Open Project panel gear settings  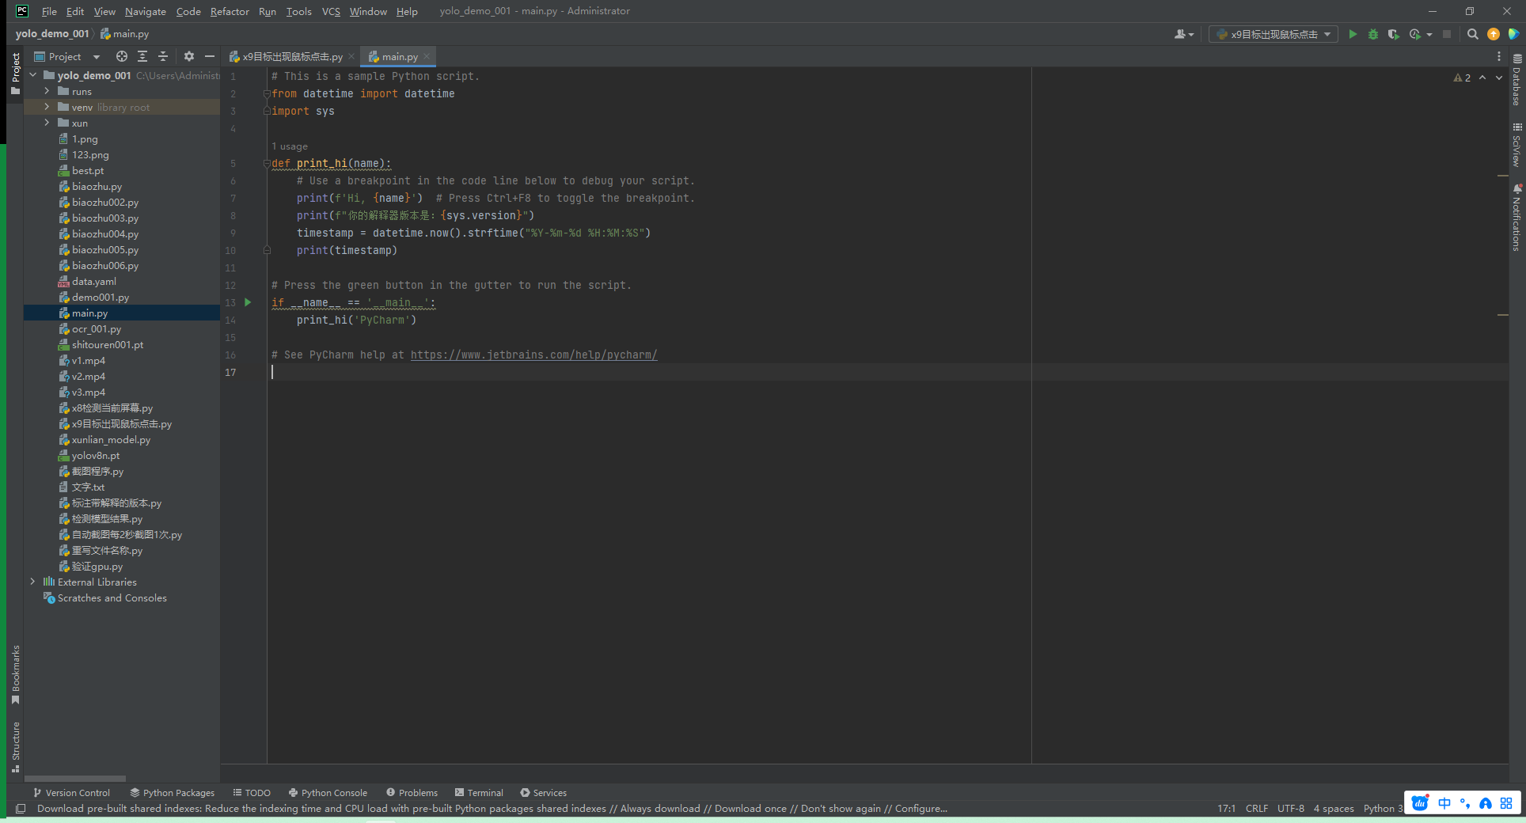189,56
